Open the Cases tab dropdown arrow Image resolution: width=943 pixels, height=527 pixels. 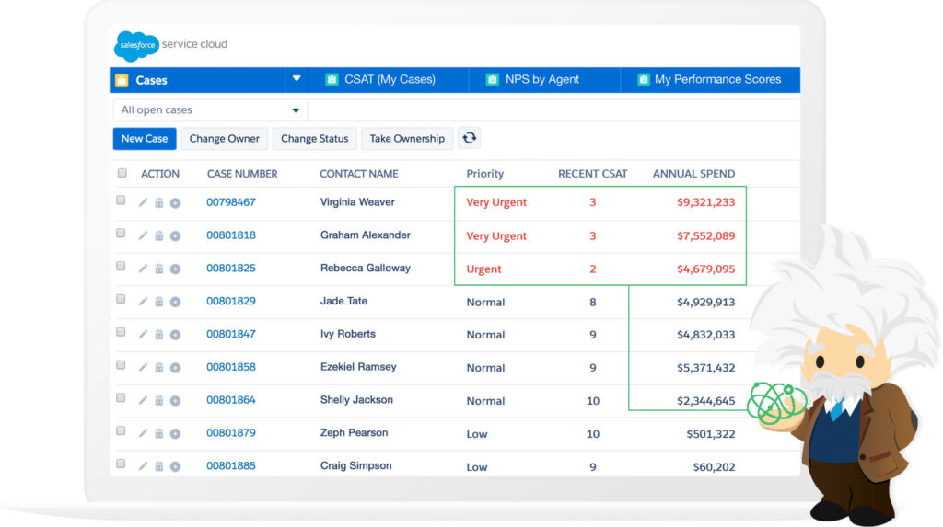(297, 79)
